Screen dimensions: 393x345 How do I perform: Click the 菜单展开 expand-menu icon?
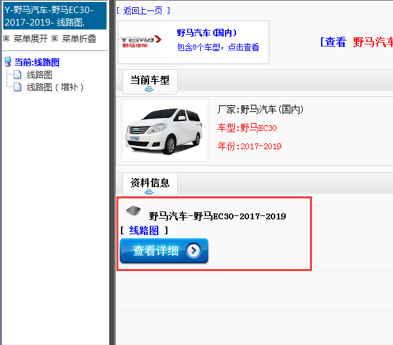coord(7,39)
